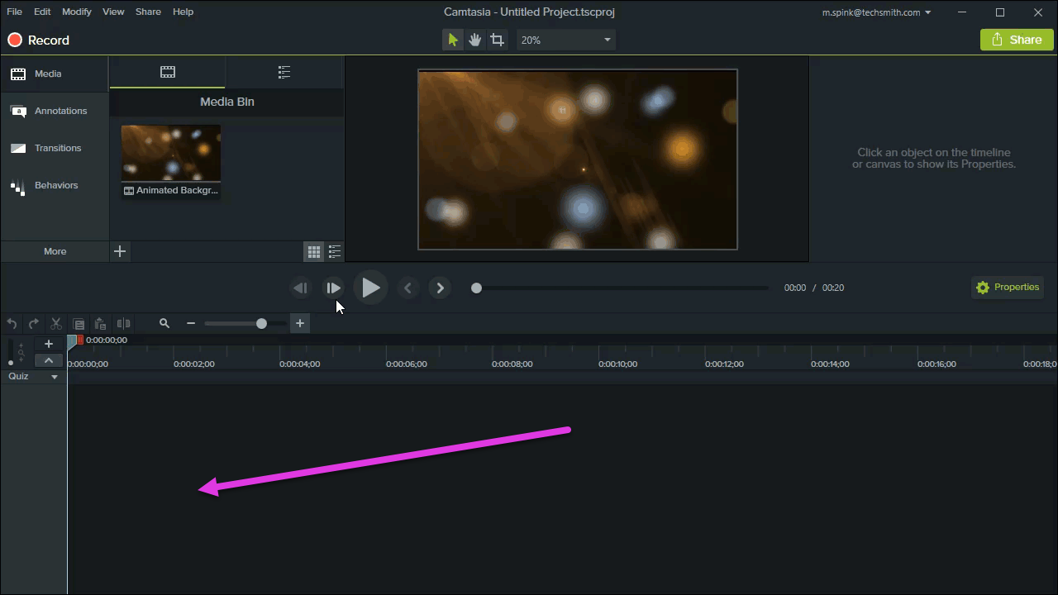
Task: Select the Pan hand tool
Action: (x=474, y=39)
